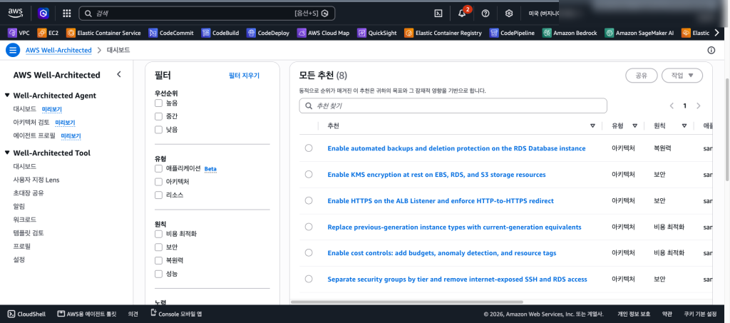Click the 필터 지우기 clear filters link
Screen dimensions: 730x323
pos(244,76)
